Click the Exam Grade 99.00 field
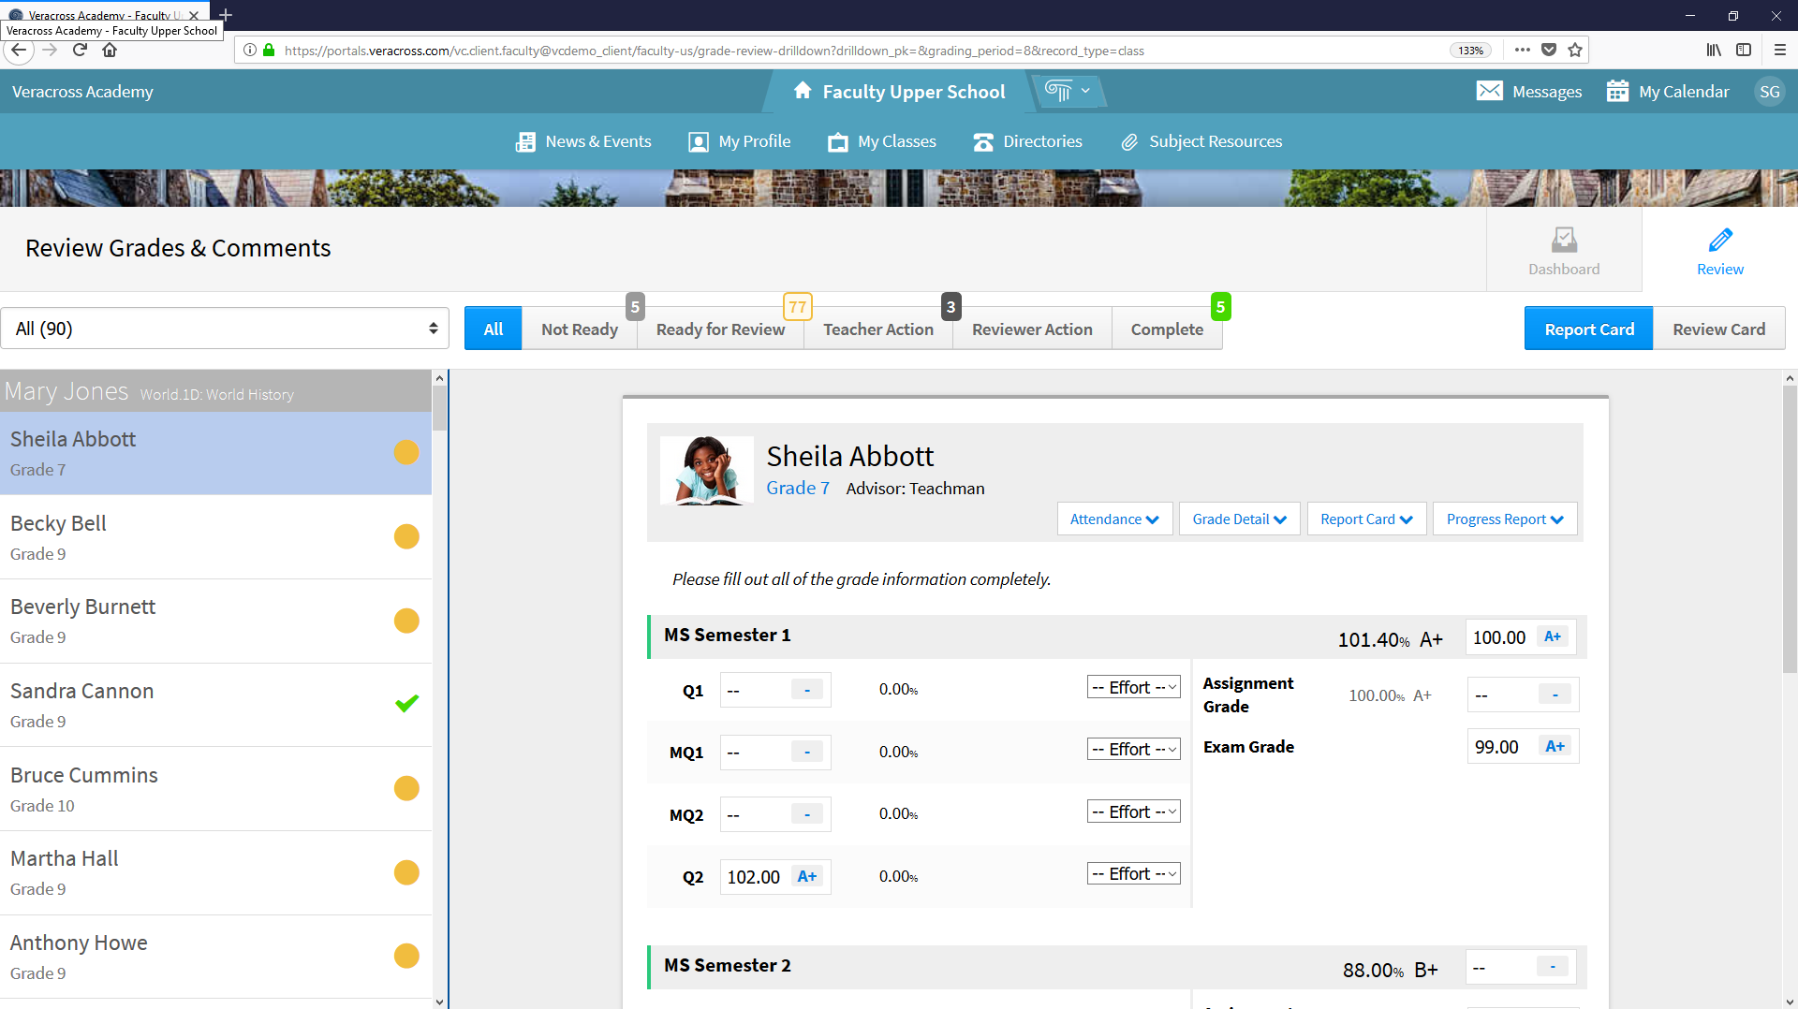 [1500, 747]
